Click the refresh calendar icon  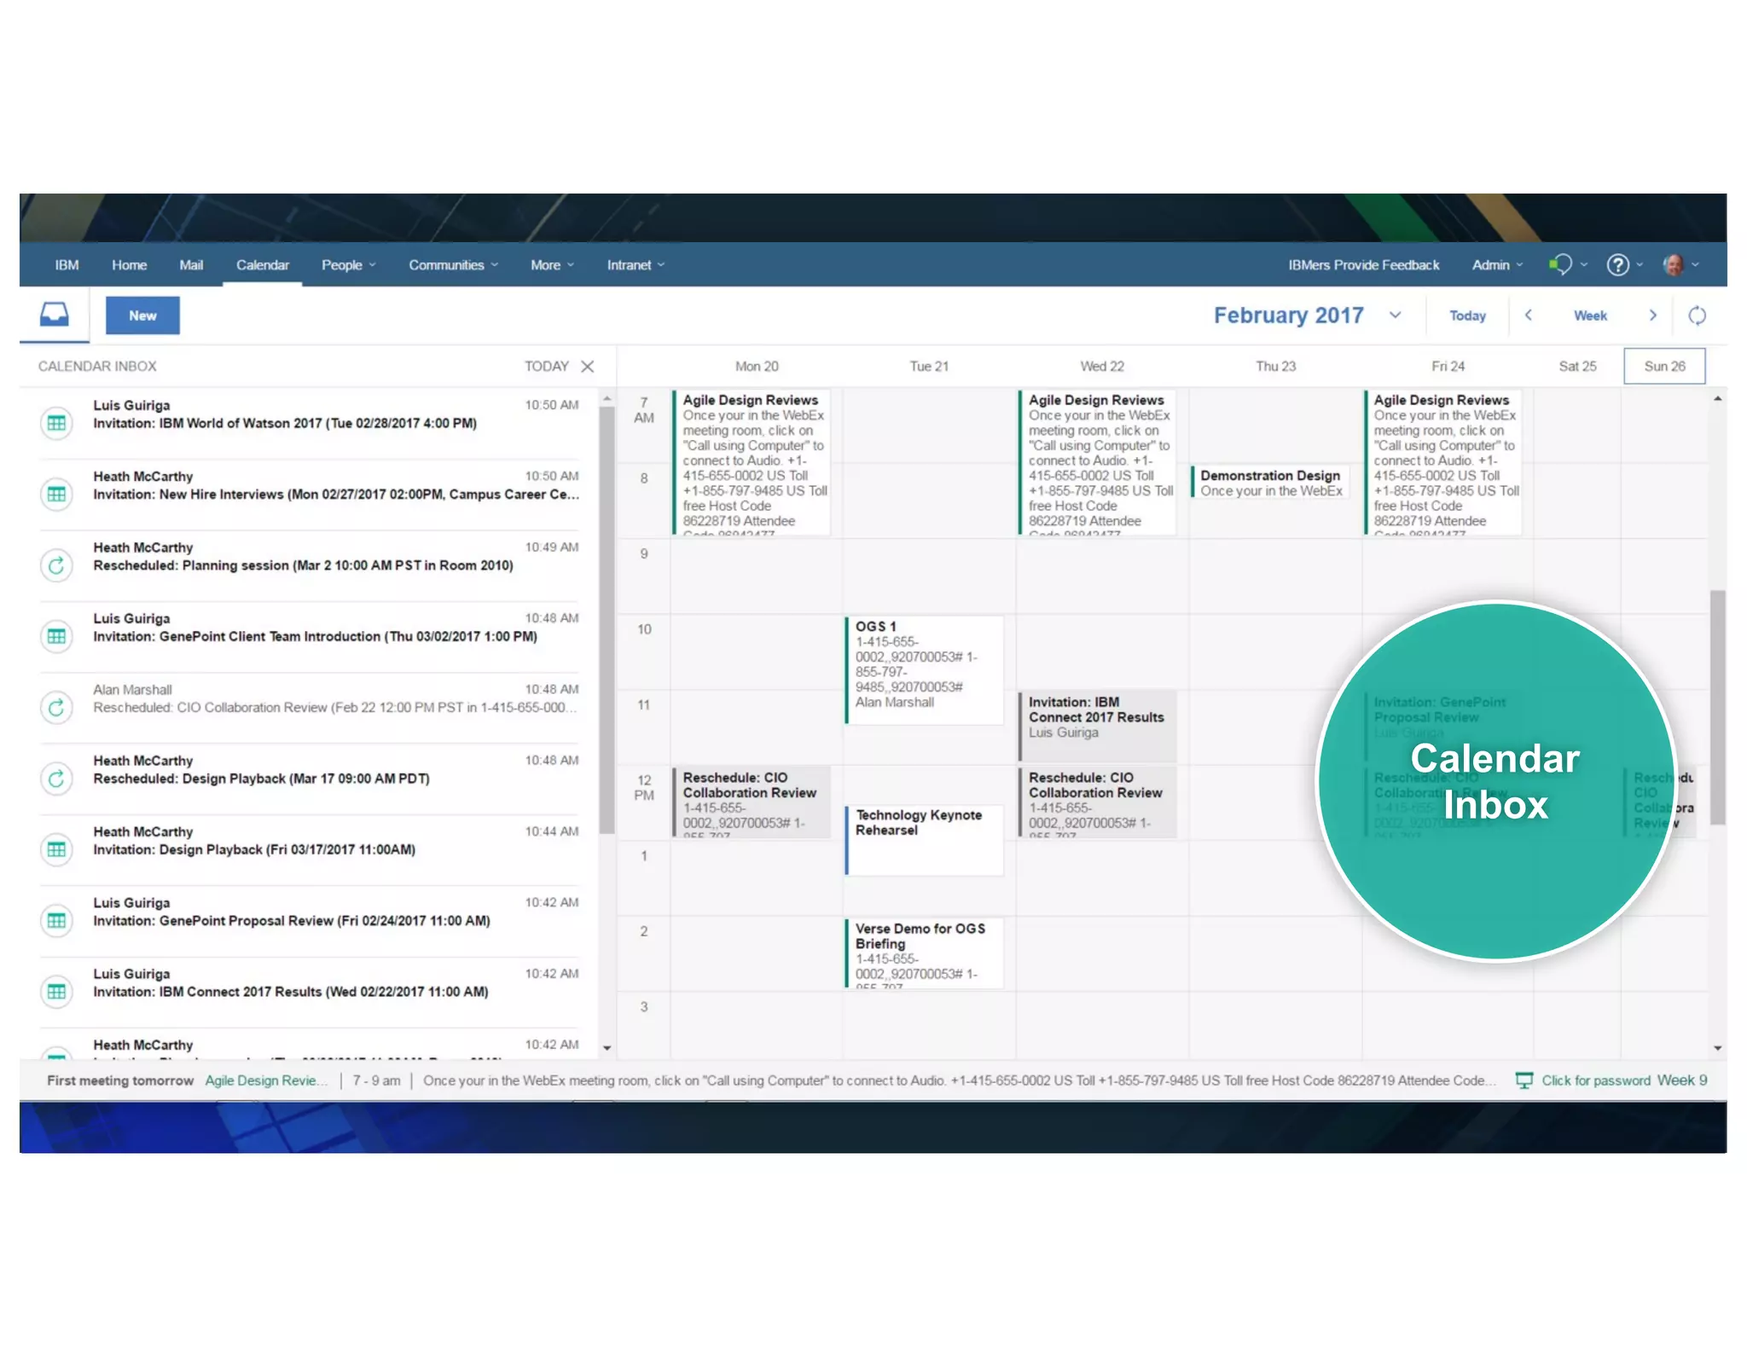point(1697,316)
